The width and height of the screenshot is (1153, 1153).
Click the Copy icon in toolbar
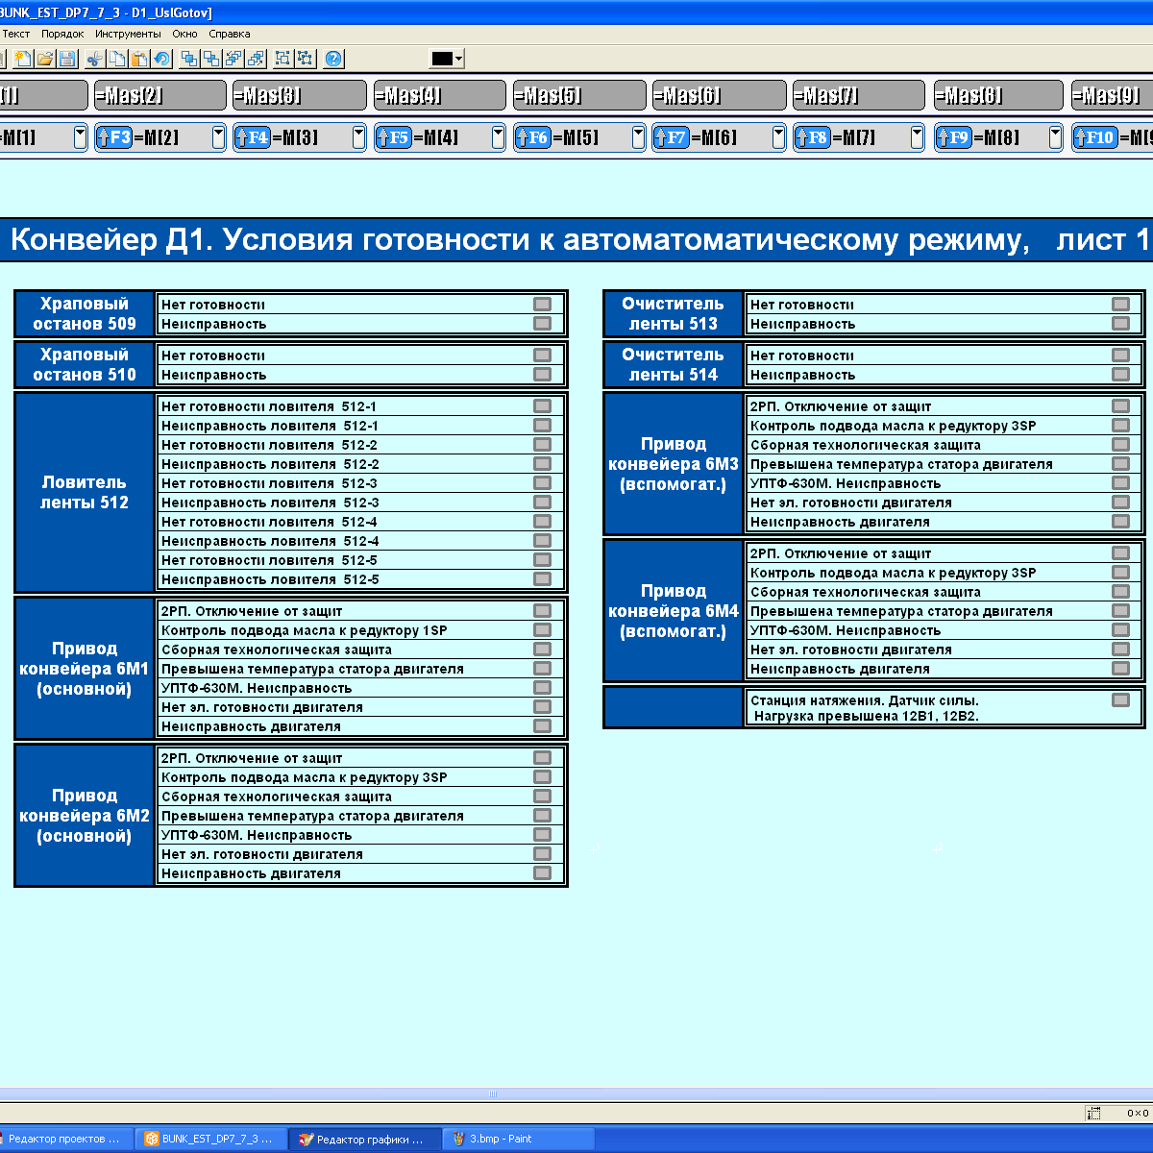(116, 59)
